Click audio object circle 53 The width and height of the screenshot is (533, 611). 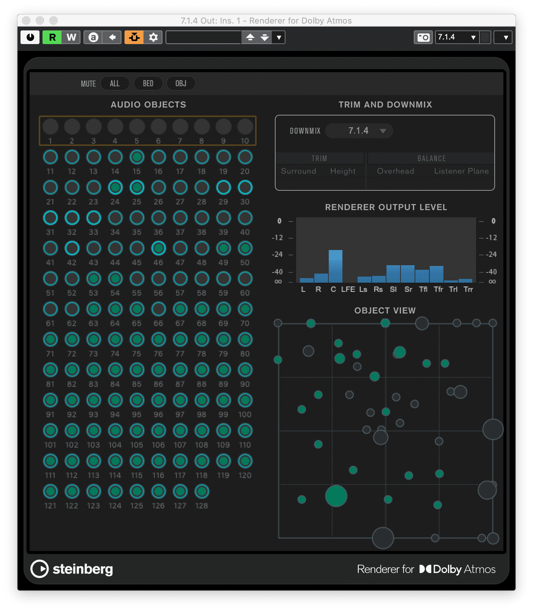click(x=93, y=279)
